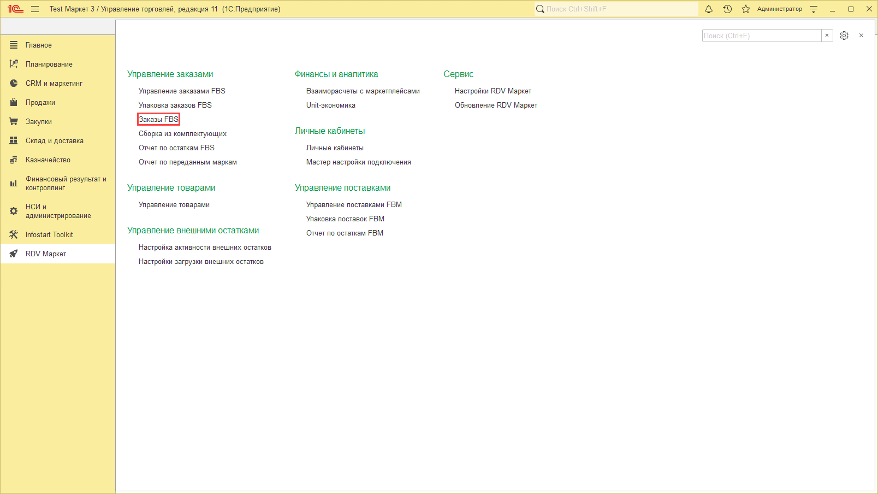Select the RDV Маркет section
Image resolution: width=878 pixels, height=494 pixels.
pyautogui.click(x=58, y=254)
